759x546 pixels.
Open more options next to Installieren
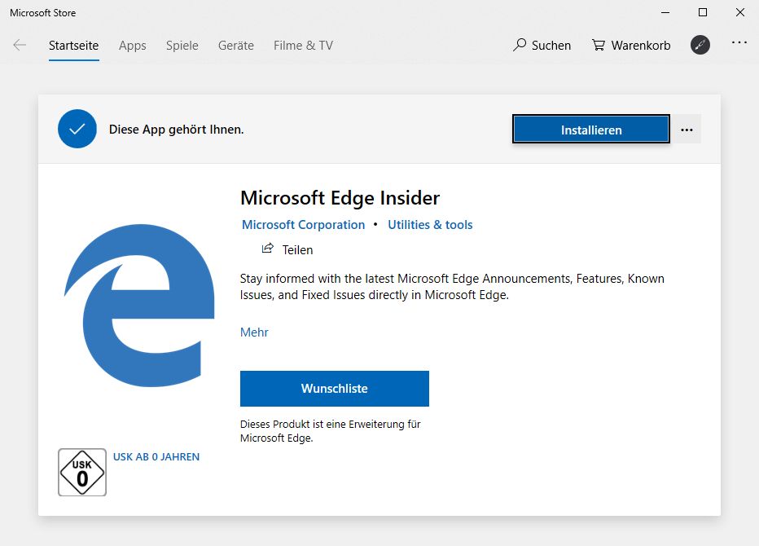click(687, 130)
